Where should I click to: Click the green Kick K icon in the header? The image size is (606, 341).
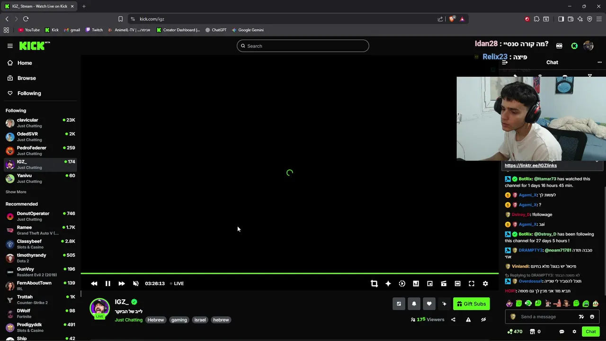[574, 46]
